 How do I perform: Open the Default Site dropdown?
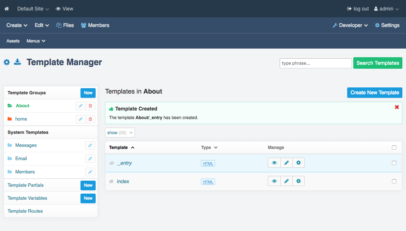[33, 9]
